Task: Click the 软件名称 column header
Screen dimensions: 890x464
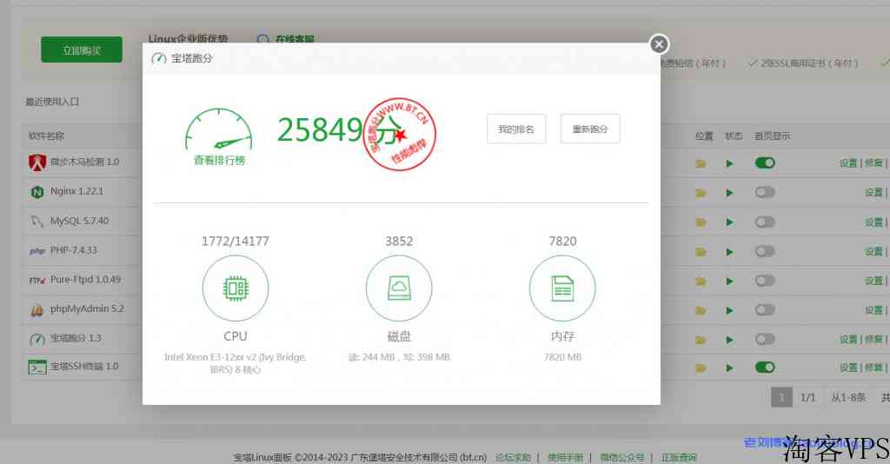Action: 47,136
